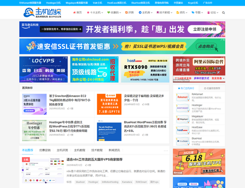This screenshot has width=245, height=188.
Task: Click the BlueHost logo in sidebar ranking
Action: [x=182, y=141]
